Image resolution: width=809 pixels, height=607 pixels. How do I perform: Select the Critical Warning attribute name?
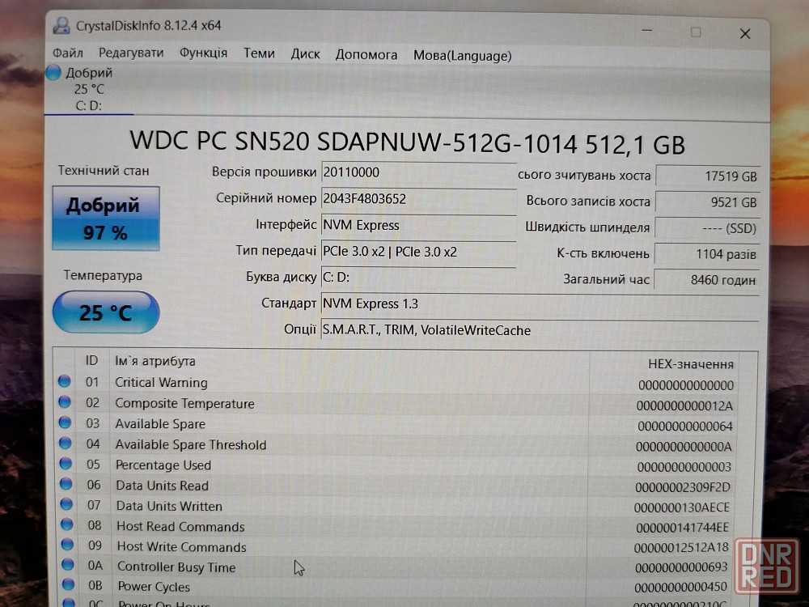[161, 383]
